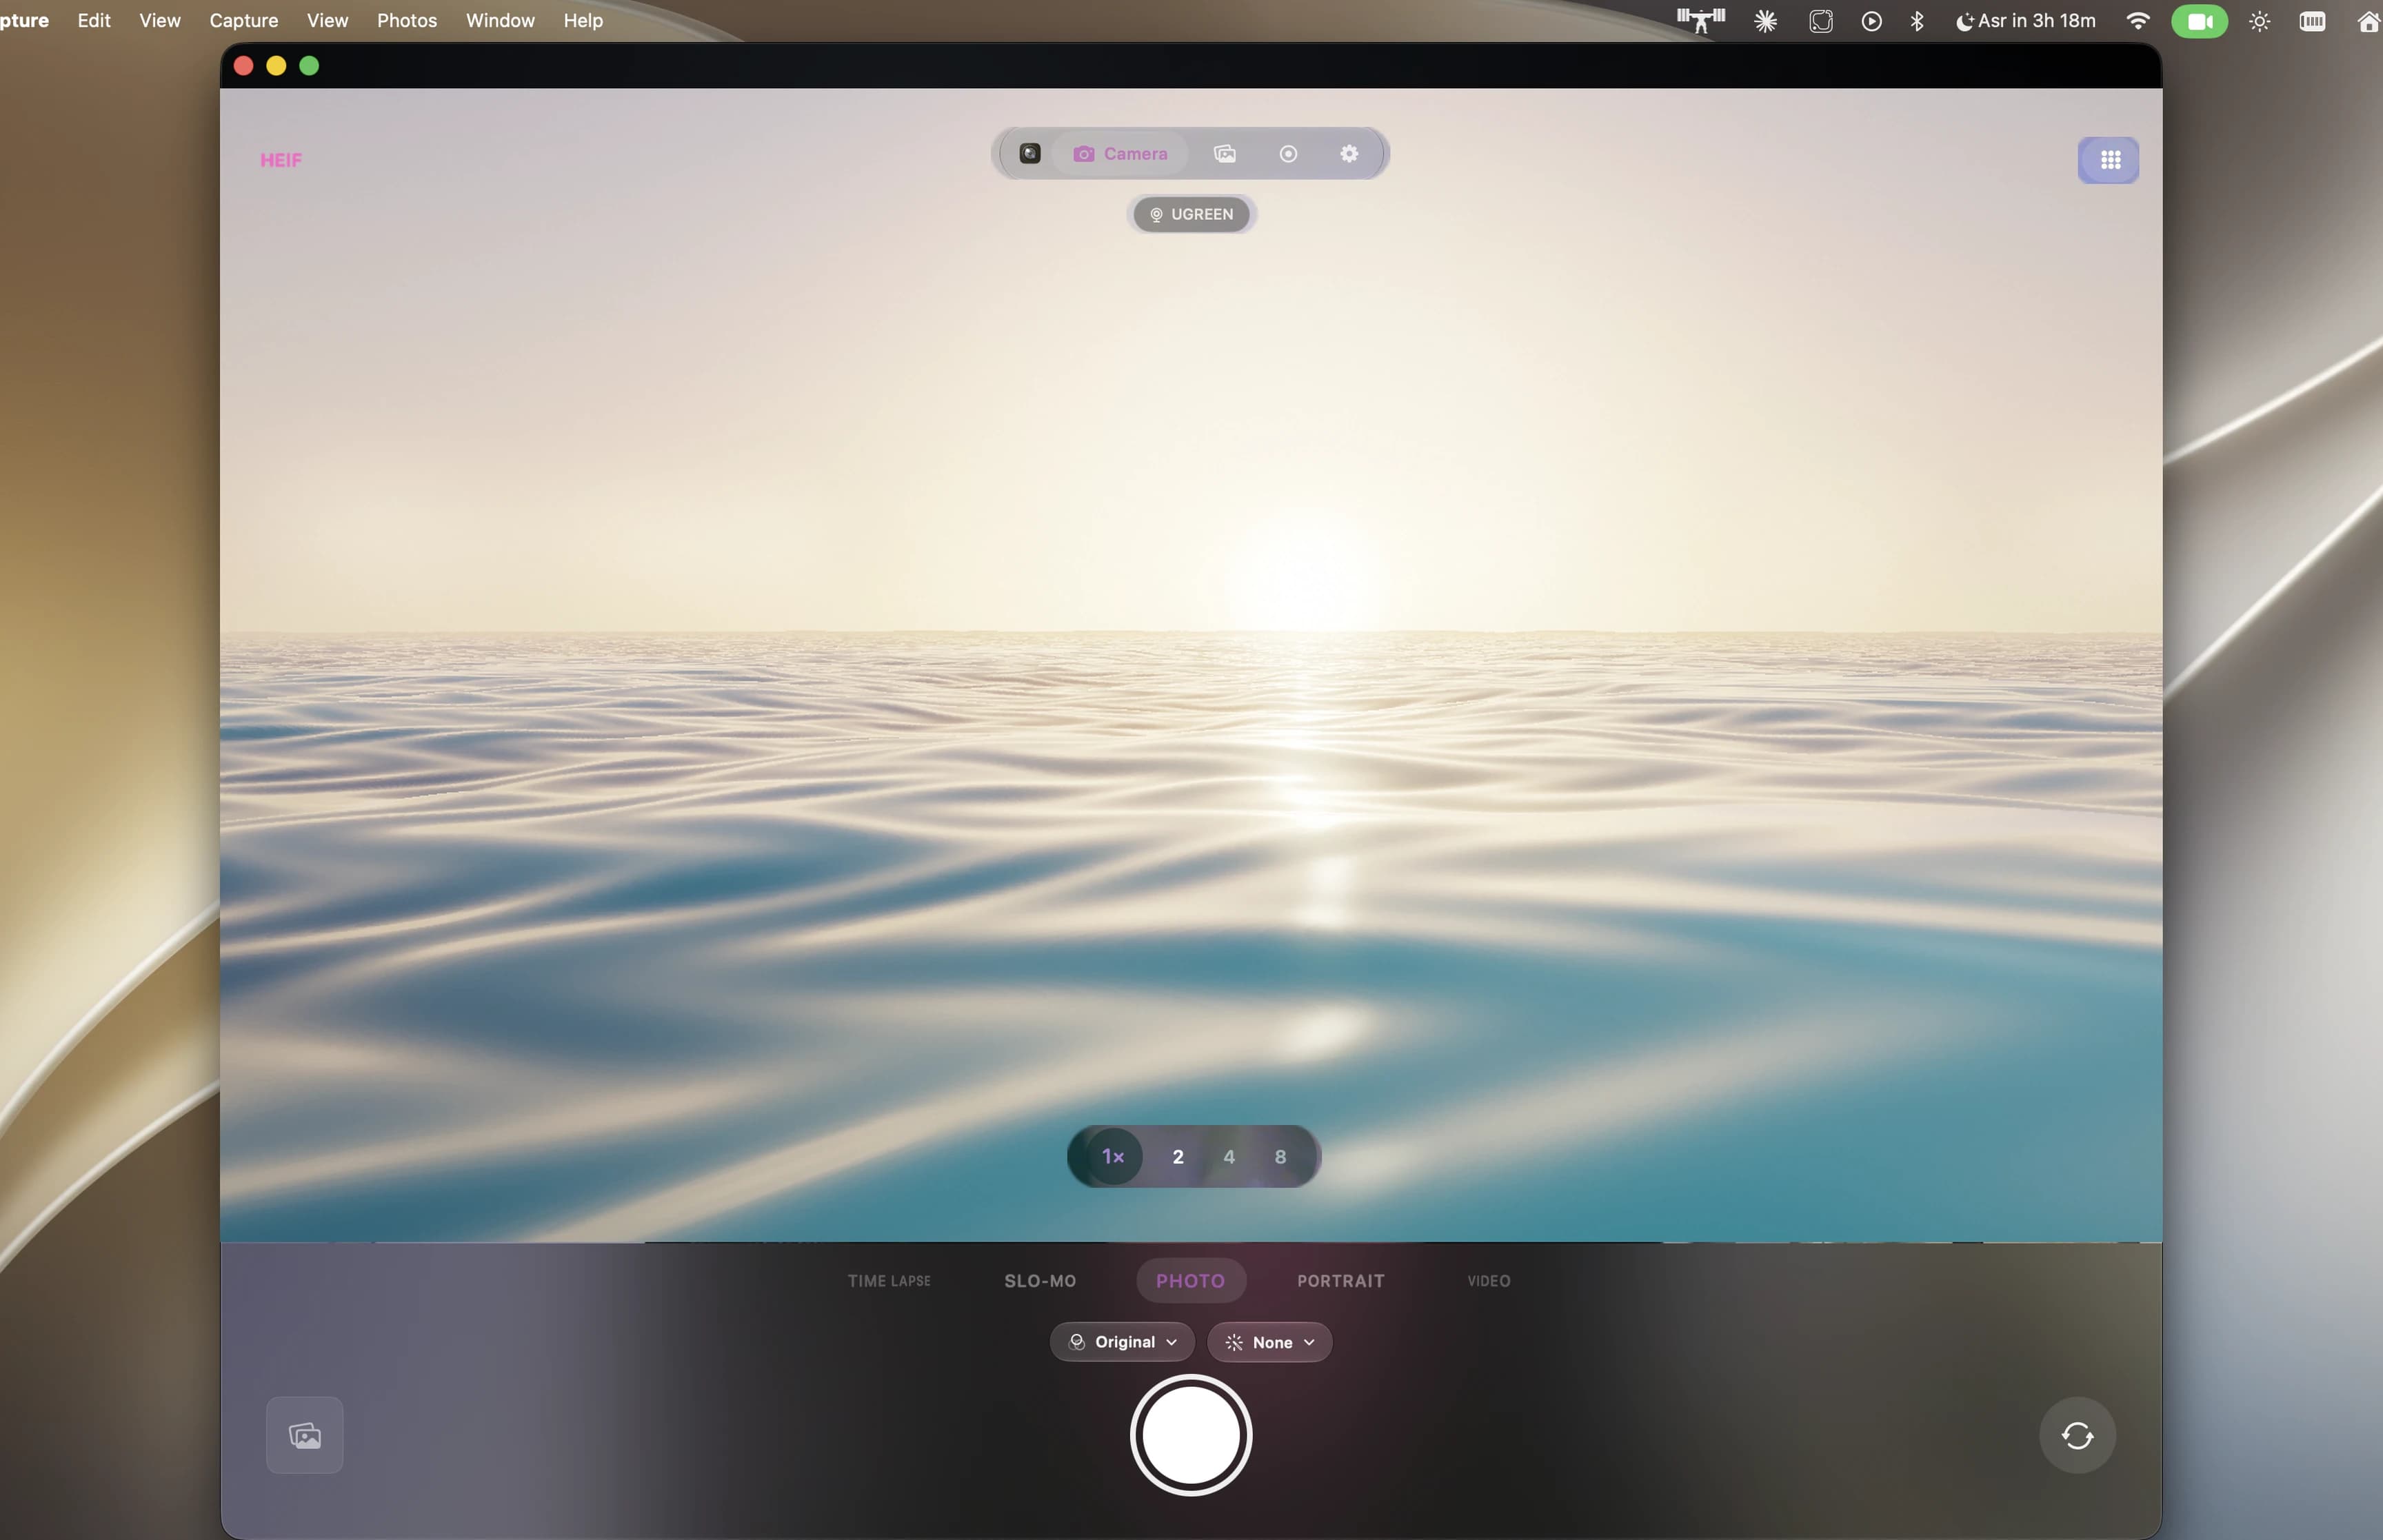Select 1x zoom level
The height and width of the screenshot is (1540, 2383).
coord(1113,1157)
